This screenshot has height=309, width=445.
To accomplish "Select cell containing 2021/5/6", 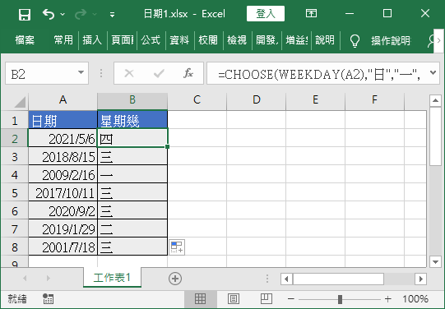I will pyautogui.click(x=63, y=138).
